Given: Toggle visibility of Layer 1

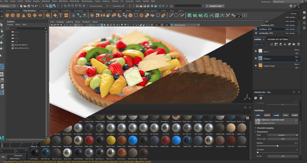Looking at the screenshot, I should (256, 51).
